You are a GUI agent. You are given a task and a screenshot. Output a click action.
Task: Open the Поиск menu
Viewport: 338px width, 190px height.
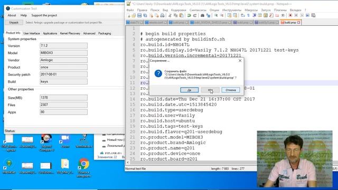[x=155, y=10]
